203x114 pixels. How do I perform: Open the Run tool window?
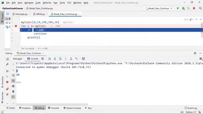(x=88, y=108)
